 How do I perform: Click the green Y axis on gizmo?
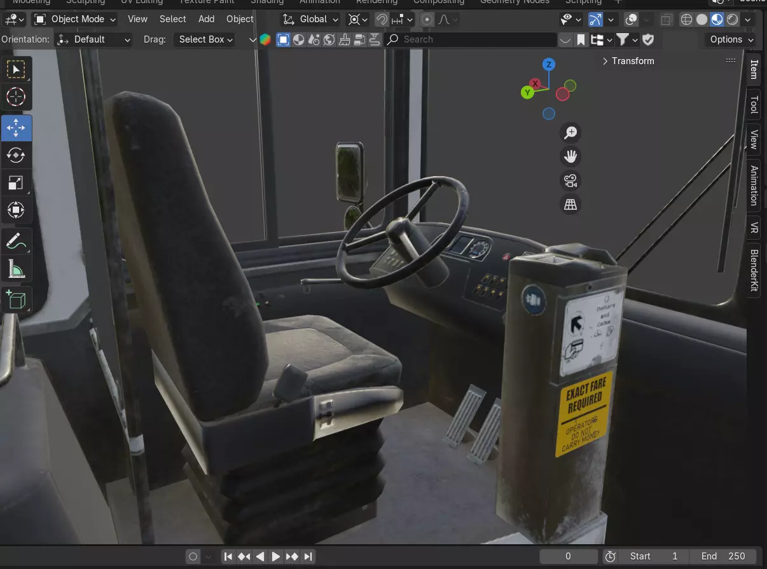click(527, 93)
